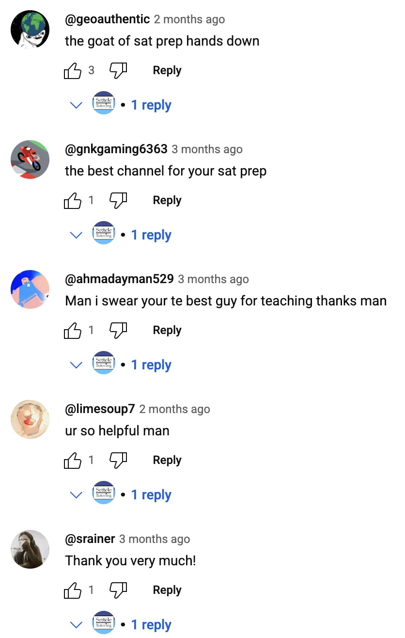Like the "ur so helpful man" comment
405x638 pixels.
tap(73, 461)
